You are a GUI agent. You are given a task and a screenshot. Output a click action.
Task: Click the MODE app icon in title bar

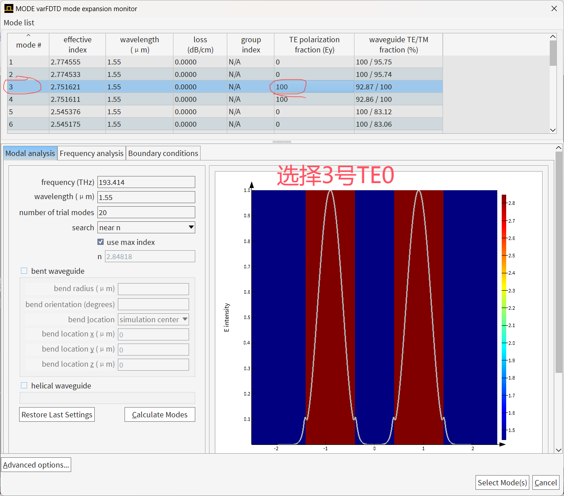[x=8, y=8]
